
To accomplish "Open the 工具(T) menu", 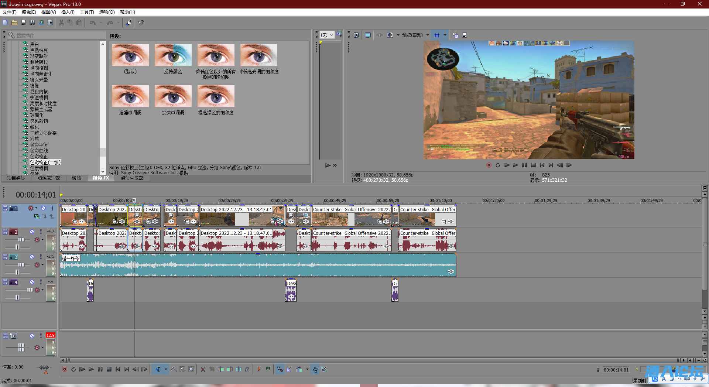I will [87, 12].
